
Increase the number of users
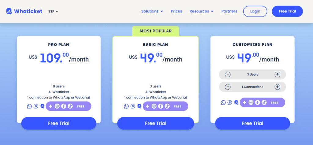point(277,75)
